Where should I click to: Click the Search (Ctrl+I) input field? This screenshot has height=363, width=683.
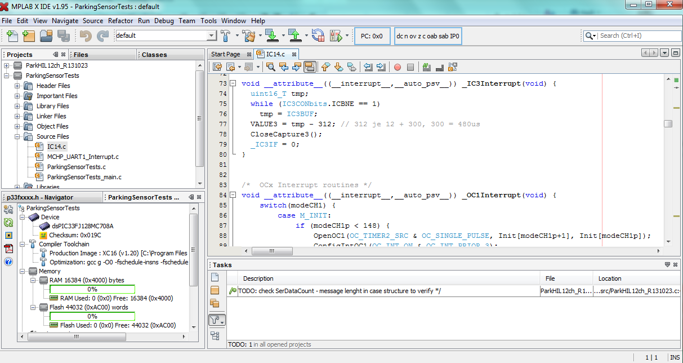[x=639, y=36]
